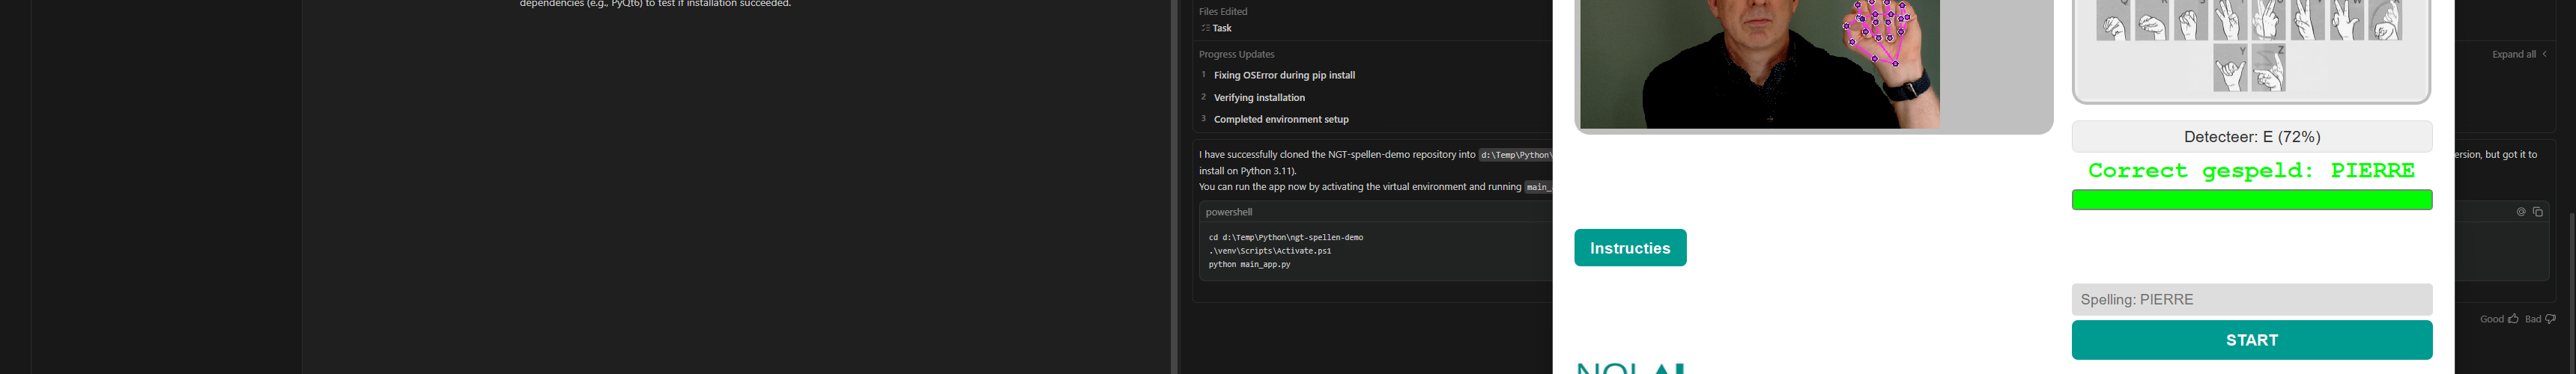Select the Z hand sign image
Viewport: 2576px width, 374px height.
(x=2269, y=70)
